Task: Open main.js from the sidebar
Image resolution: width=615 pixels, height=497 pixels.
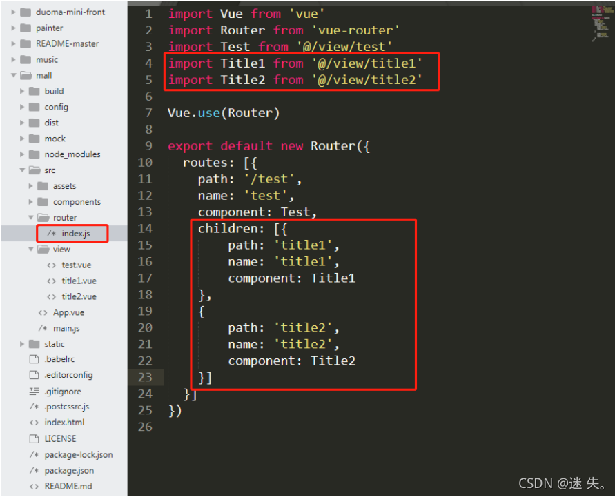Action: [x=66, y=328]
